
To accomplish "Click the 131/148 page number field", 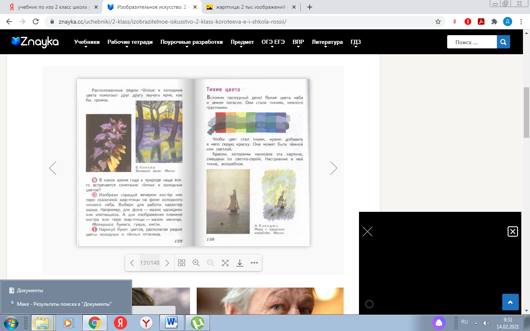I will [x=150, y=263].
